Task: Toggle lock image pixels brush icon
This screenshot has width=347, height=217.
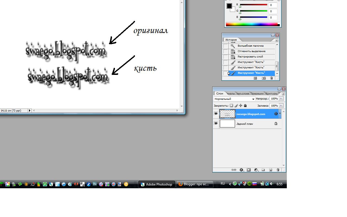Action: tap(236, 106)
